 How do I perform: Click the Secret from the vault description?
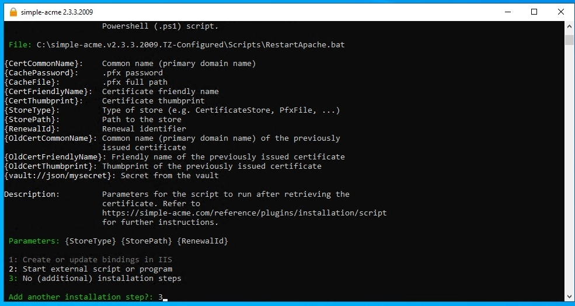(x=170, y=176)
